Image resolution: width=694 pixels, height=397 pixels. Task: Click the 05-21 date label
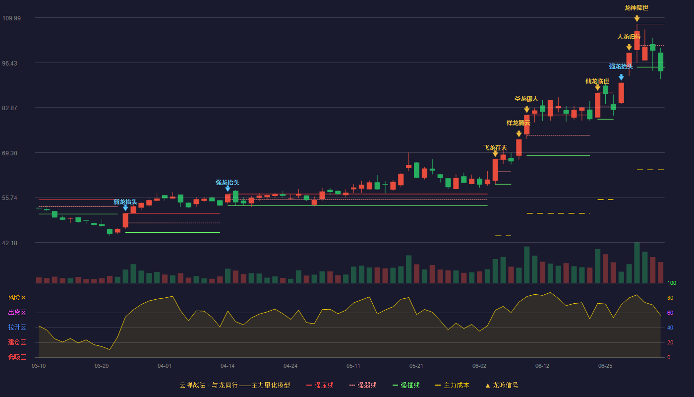pos(416,366)
